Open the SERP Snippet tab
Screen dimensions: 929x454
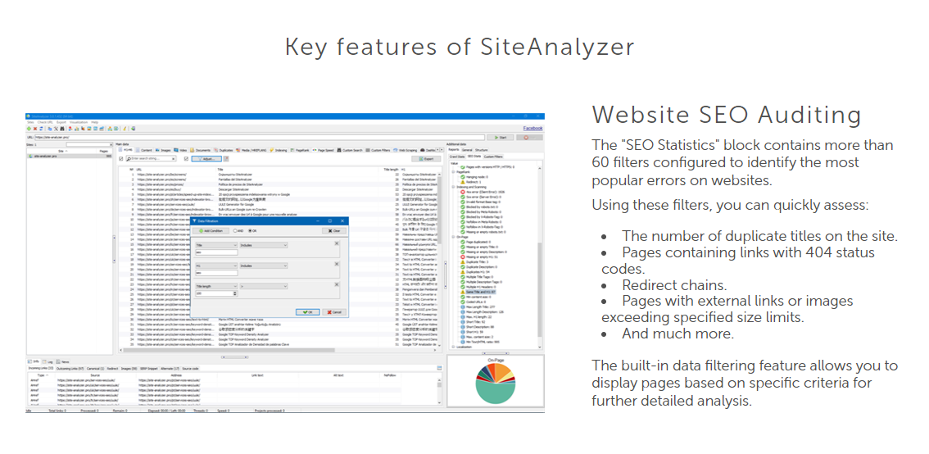(149, 369)
